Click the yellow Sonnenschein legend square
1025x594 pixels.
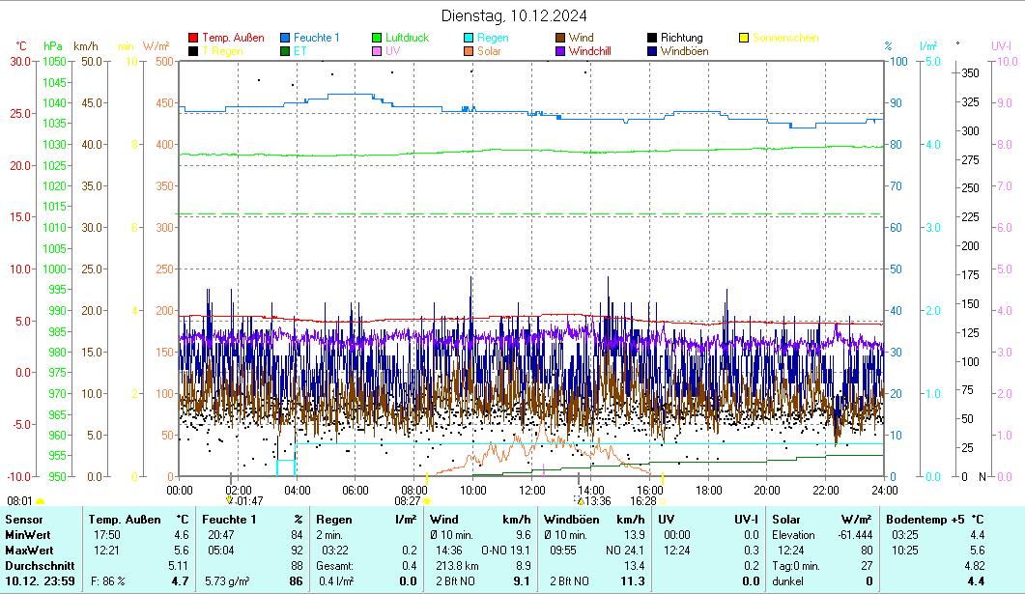[744, 38]
